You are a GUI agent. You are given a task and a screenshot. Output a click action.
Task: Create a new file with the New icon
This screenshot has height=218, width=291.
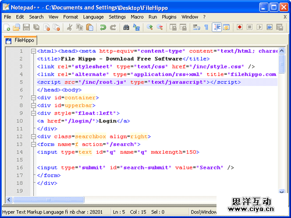(x=7, y=27)
